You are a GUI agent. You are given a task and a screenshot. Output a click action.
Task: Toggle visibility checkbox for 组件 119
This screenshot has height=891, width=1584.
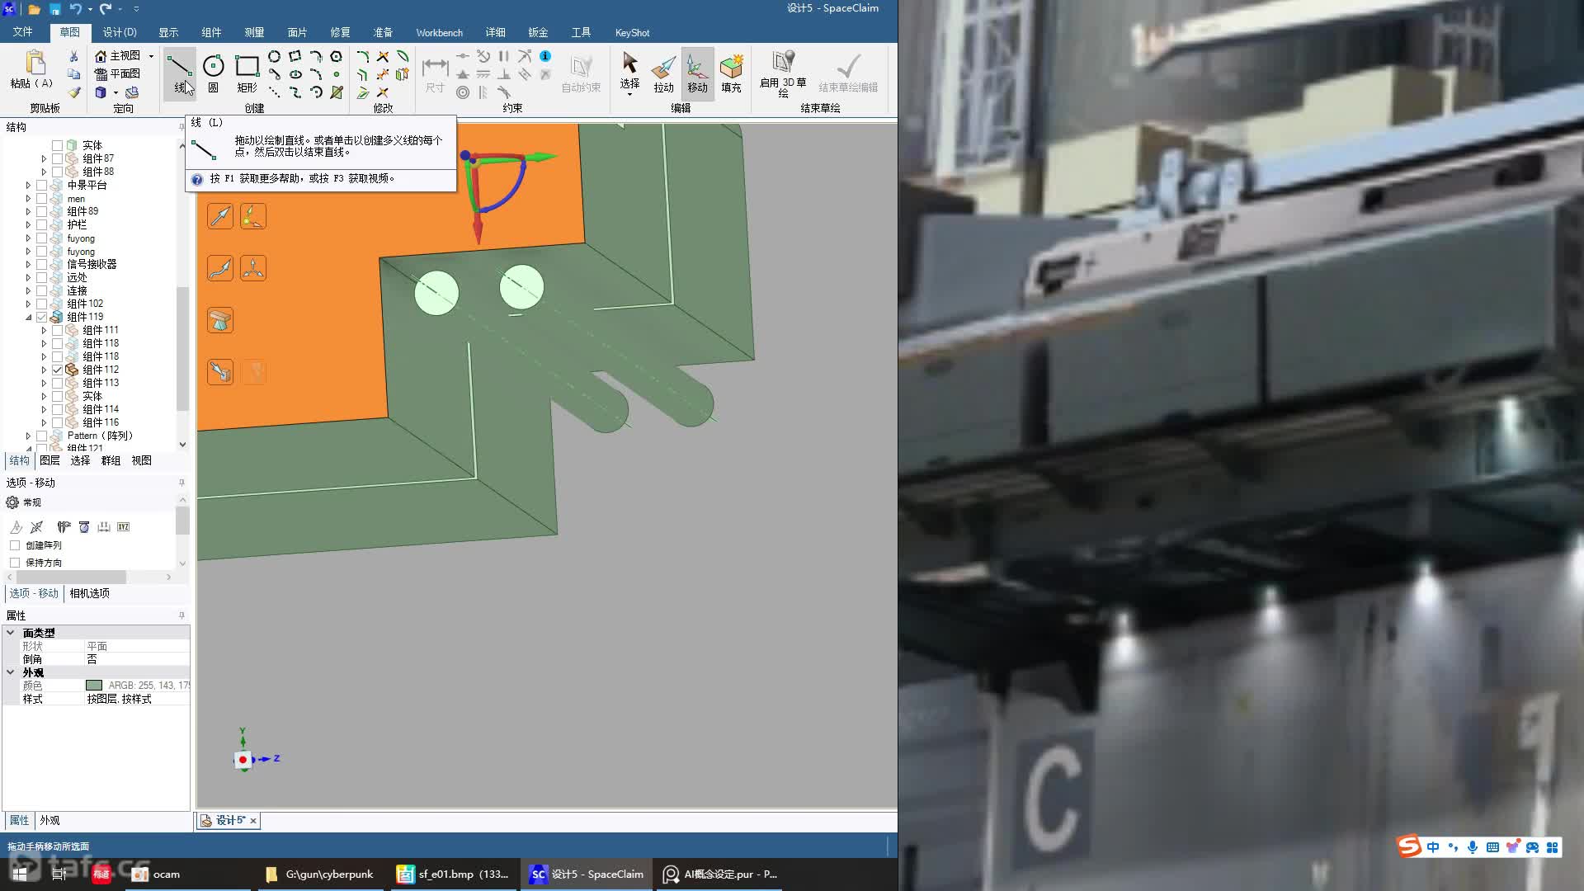(41, 317)
